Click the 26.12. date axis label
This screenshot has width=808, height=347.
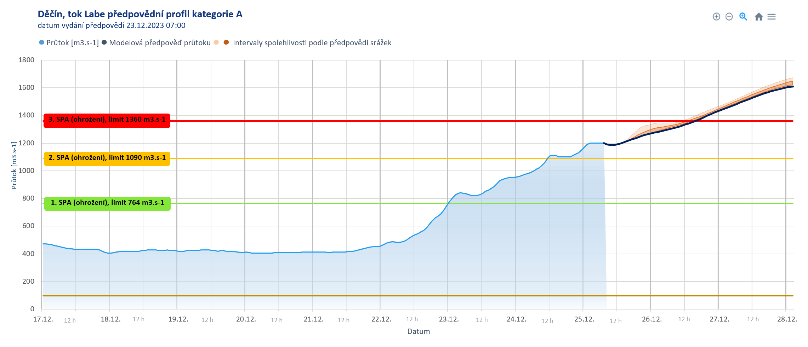[x=651, y=319]
